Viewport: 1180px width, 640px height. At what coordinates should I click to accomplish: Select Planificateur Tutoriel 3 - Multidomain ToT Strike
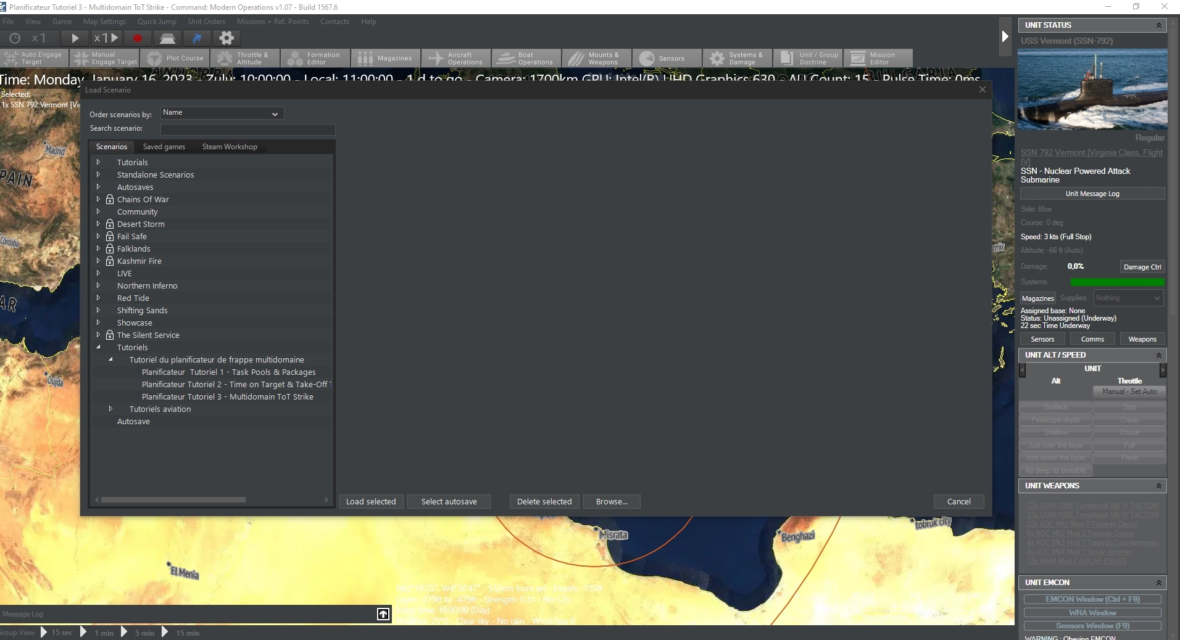[x=228, y=396]
